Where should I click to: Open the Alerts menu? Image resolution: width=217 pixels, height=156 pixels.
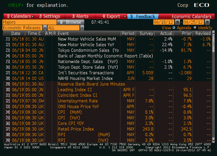point(80,16)
